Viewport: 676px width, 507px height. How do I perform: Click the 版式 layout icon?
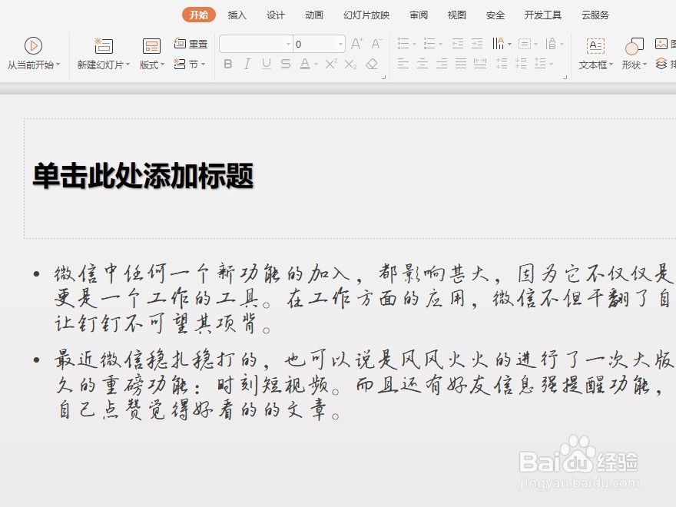151,46
